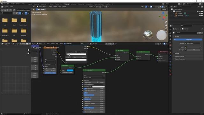Image resolution: width=204 pixels, height=115 pixels.
Task: Hide Warpcore object via eye icon
Action: click(200, 16)
